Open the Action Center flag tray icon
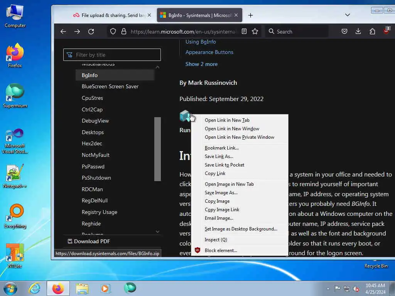The height and width of the screenshot is (296, 395). coord(337,288)
